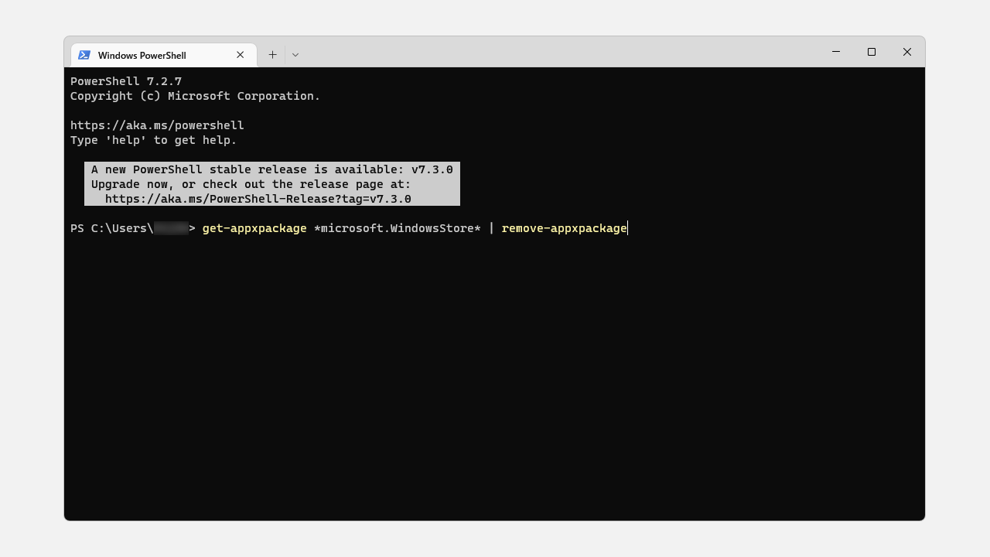Click the 'PowerShell 7.2.7' version line
The width and height of the screenshot is (990, 557).
click(126, 81)
